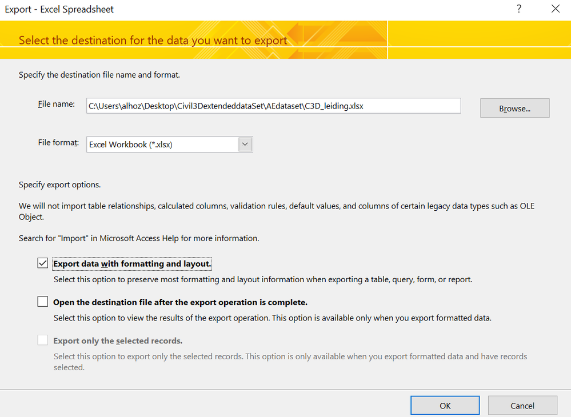
Task: Click into the File name path field
Action: [x=273, y=106]
